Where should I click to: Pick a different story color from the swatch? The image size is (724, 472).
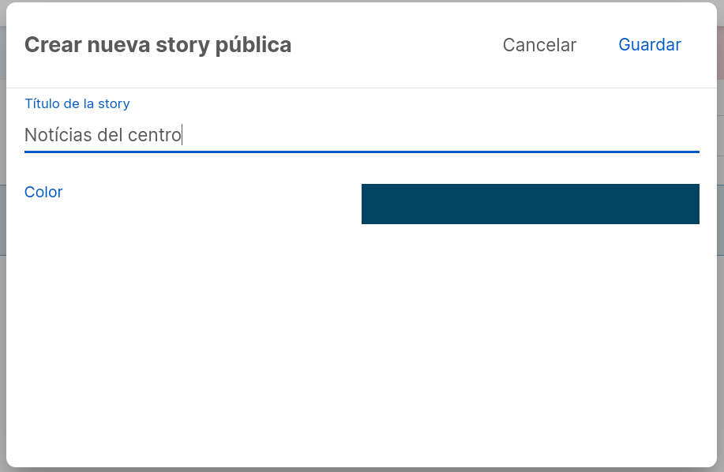(x=530, y=204)
